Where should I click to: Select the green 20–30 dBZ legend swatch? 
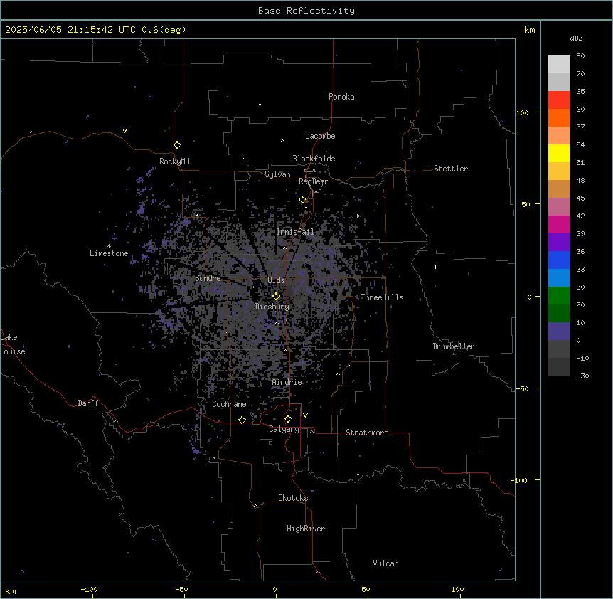click(559, 296)
